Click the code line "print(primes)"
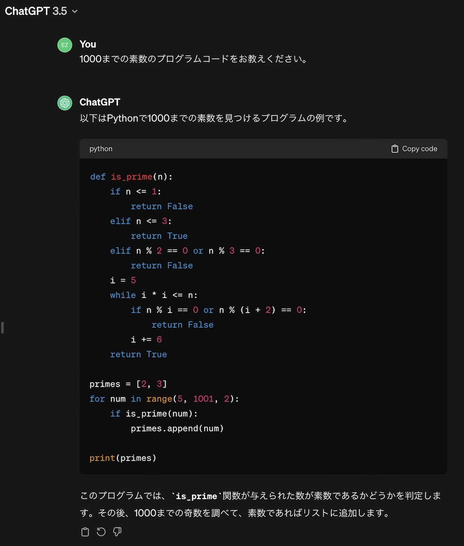The image size is (464, 546). pyautogui.click(x=123, y=458)
